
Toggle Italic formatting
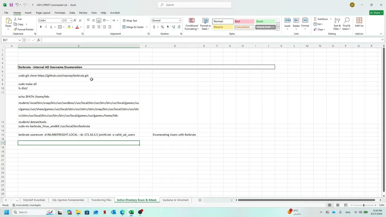[46, 27]
